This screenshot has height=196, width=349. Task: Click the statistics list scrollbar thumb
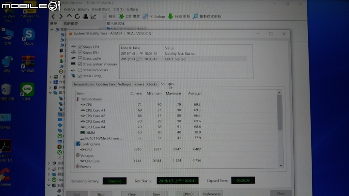click(x=280, y=113)
